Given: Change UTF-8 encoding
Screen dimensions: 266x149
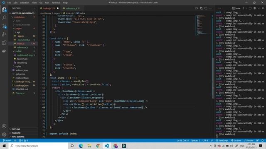Looking at the screenshot, I should (x=205, y=140).
